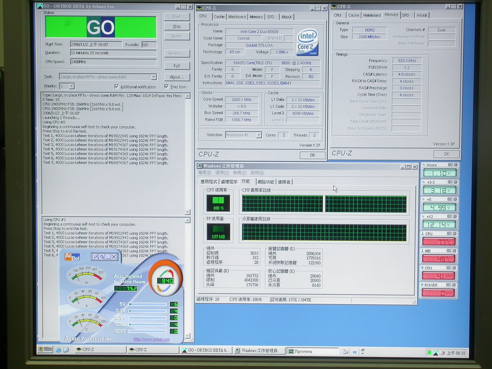Click the 5V load bar in the AcBel widget
This screenshot has height=369, width=492.
(x=148, y=304)
